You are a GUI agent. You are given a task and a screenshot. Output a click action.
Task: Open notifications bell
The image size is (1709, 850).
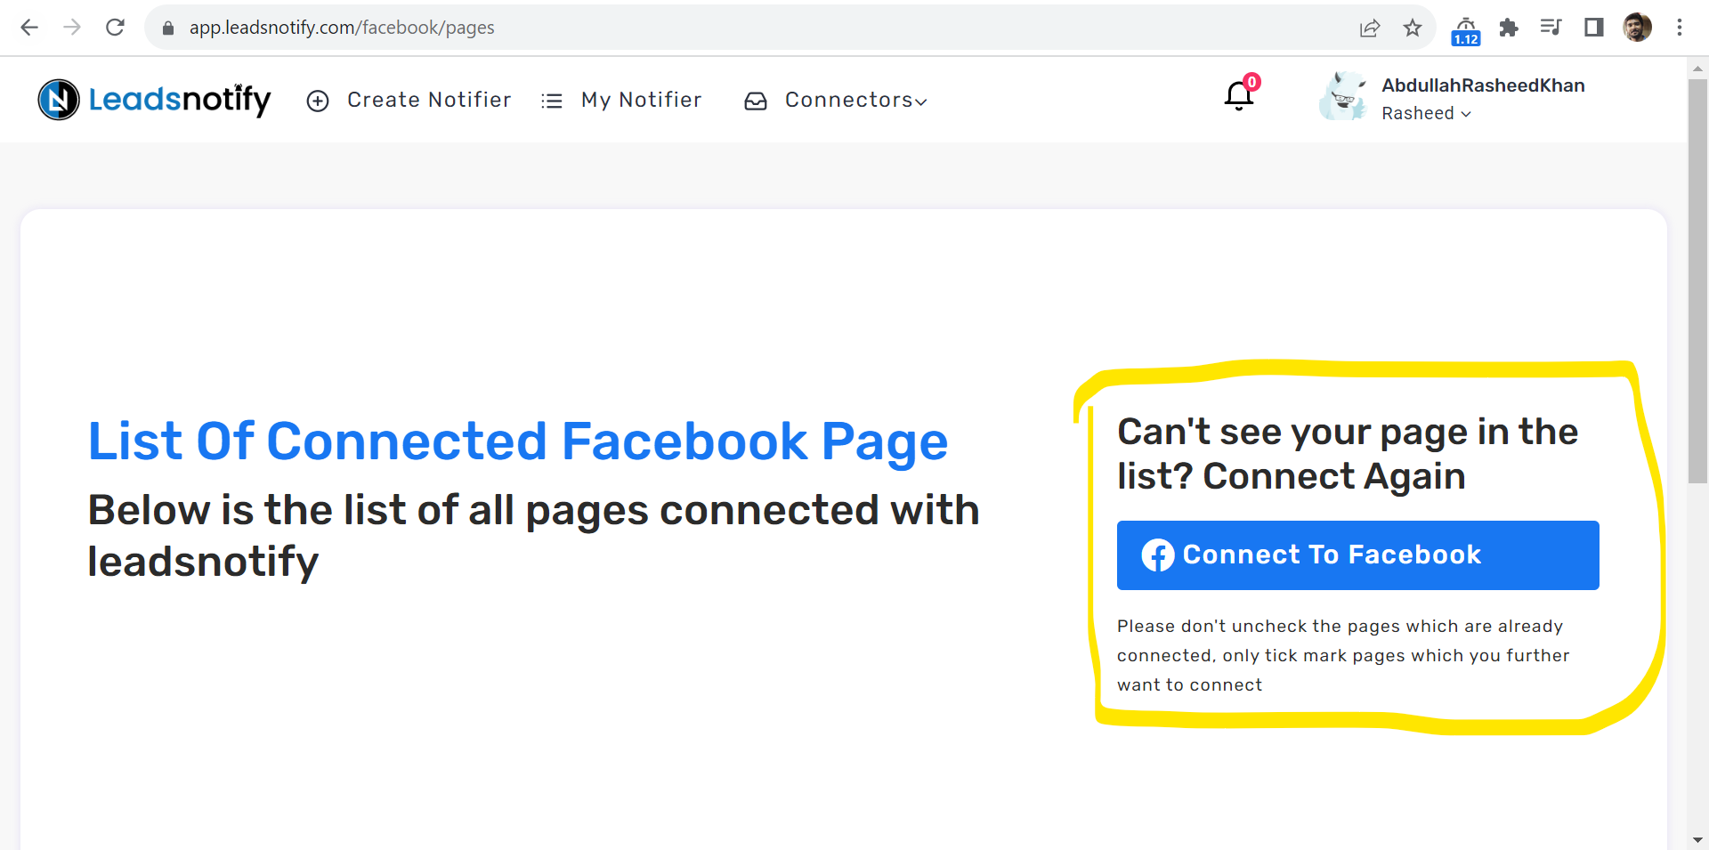pos(1239,94)
